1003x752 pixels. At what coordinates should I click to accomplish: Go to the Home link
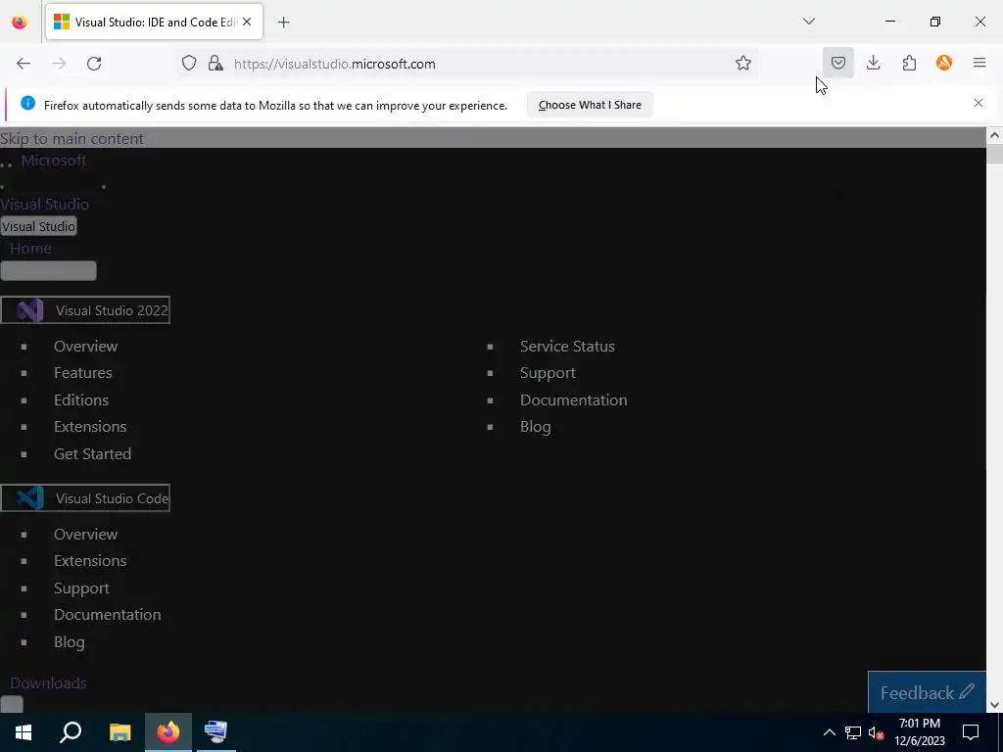pyautogui.click(x=30, y=248)
